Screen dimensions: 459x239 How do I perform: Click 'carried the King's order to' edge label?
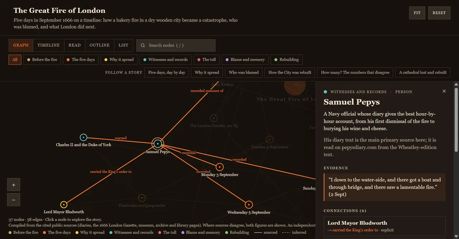pyautogui.click(x=111, y=172)
